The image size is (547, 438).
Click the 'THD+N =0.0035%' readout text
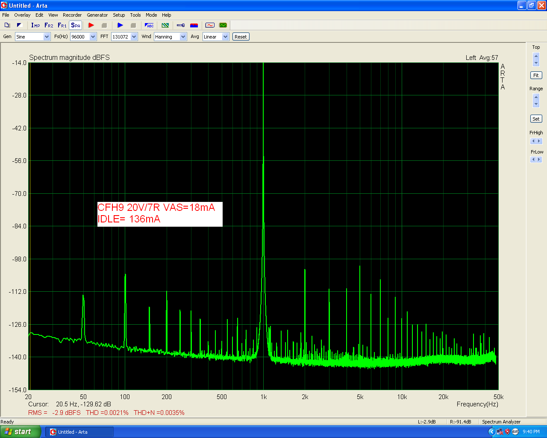[159, 413]
